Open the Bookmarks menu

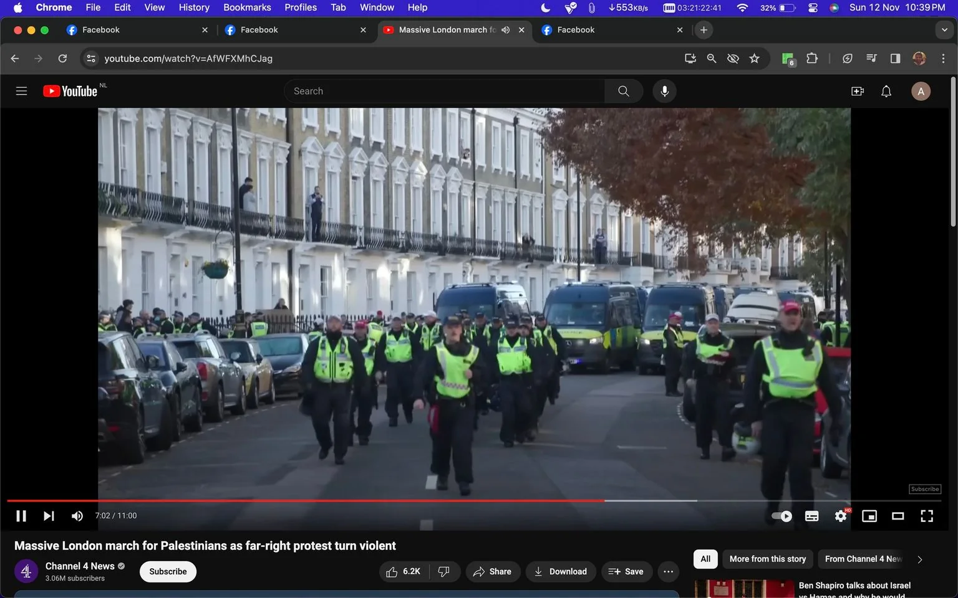pos(247,7)
